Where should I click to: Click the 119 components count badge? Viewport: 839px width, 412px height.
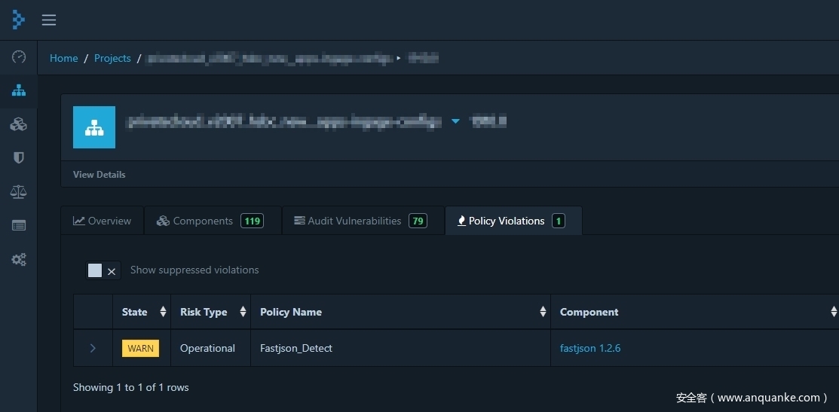pyautogui.click(x=252, y=221)
